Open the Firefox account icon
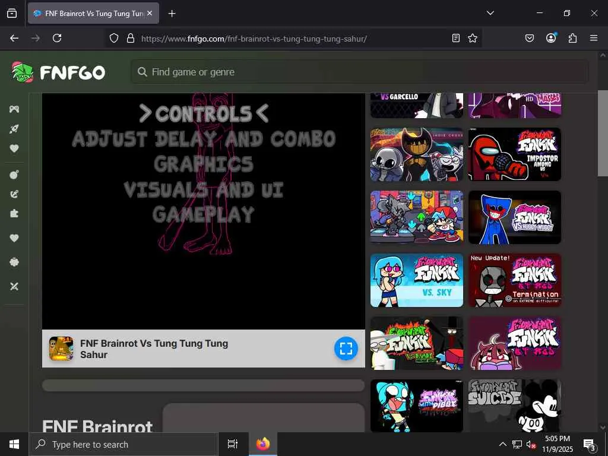This screenshot has height=456, width=608. (x=551, y=38)
